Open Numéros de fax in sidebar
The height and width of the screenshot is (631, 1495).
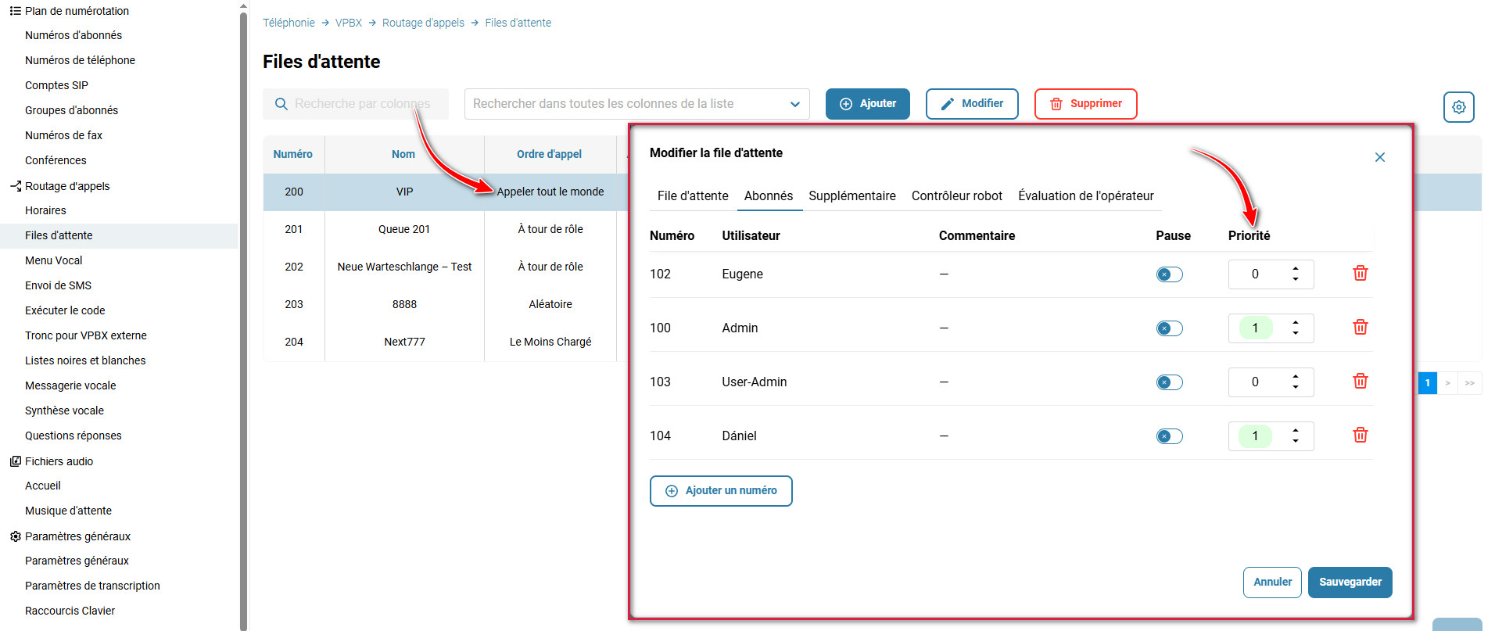coord(63,135)
